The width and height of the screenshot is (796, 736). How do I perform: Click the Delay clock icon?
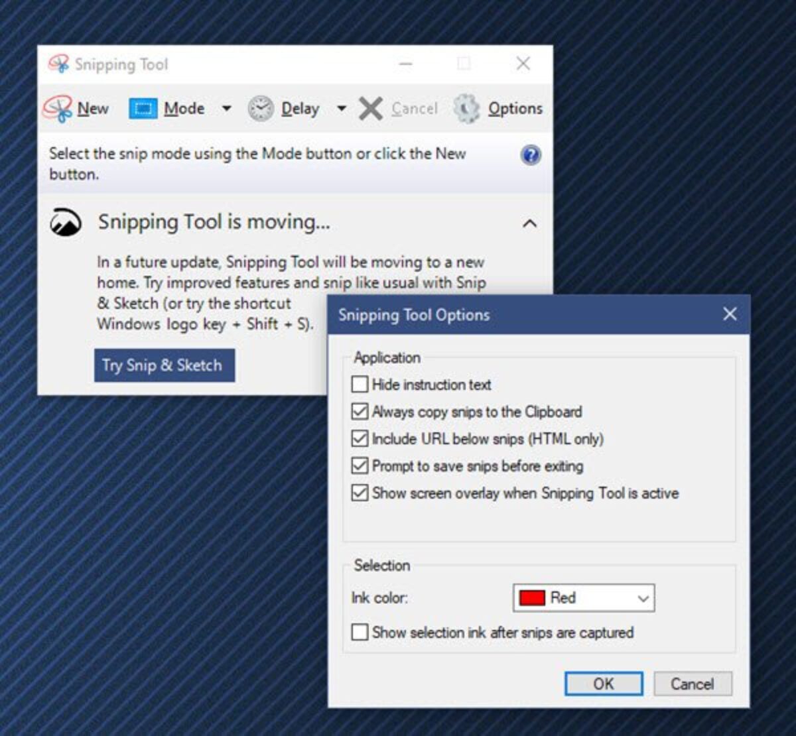pyautogui.click(x=261, y=107)
